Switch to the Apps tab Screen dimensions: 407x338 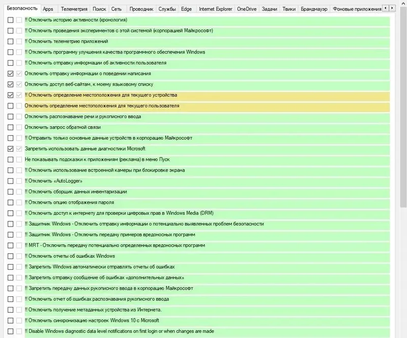coord(47,8)
